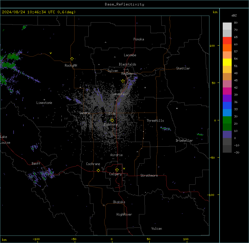This screenshot has width=249, height=243.
Task: Click the Vulcan town label
Action: pos(157,229)
